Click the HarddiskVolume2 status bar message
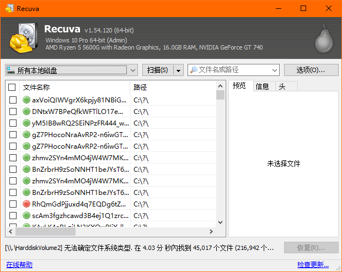Screen dimensions: 342x272 (x=140, y=248)
